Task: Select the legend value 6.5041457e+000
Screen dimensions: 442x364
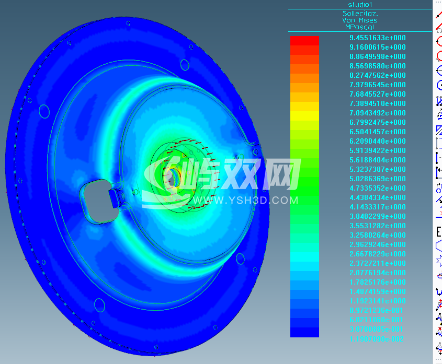Action: click(x=378, y=132)
